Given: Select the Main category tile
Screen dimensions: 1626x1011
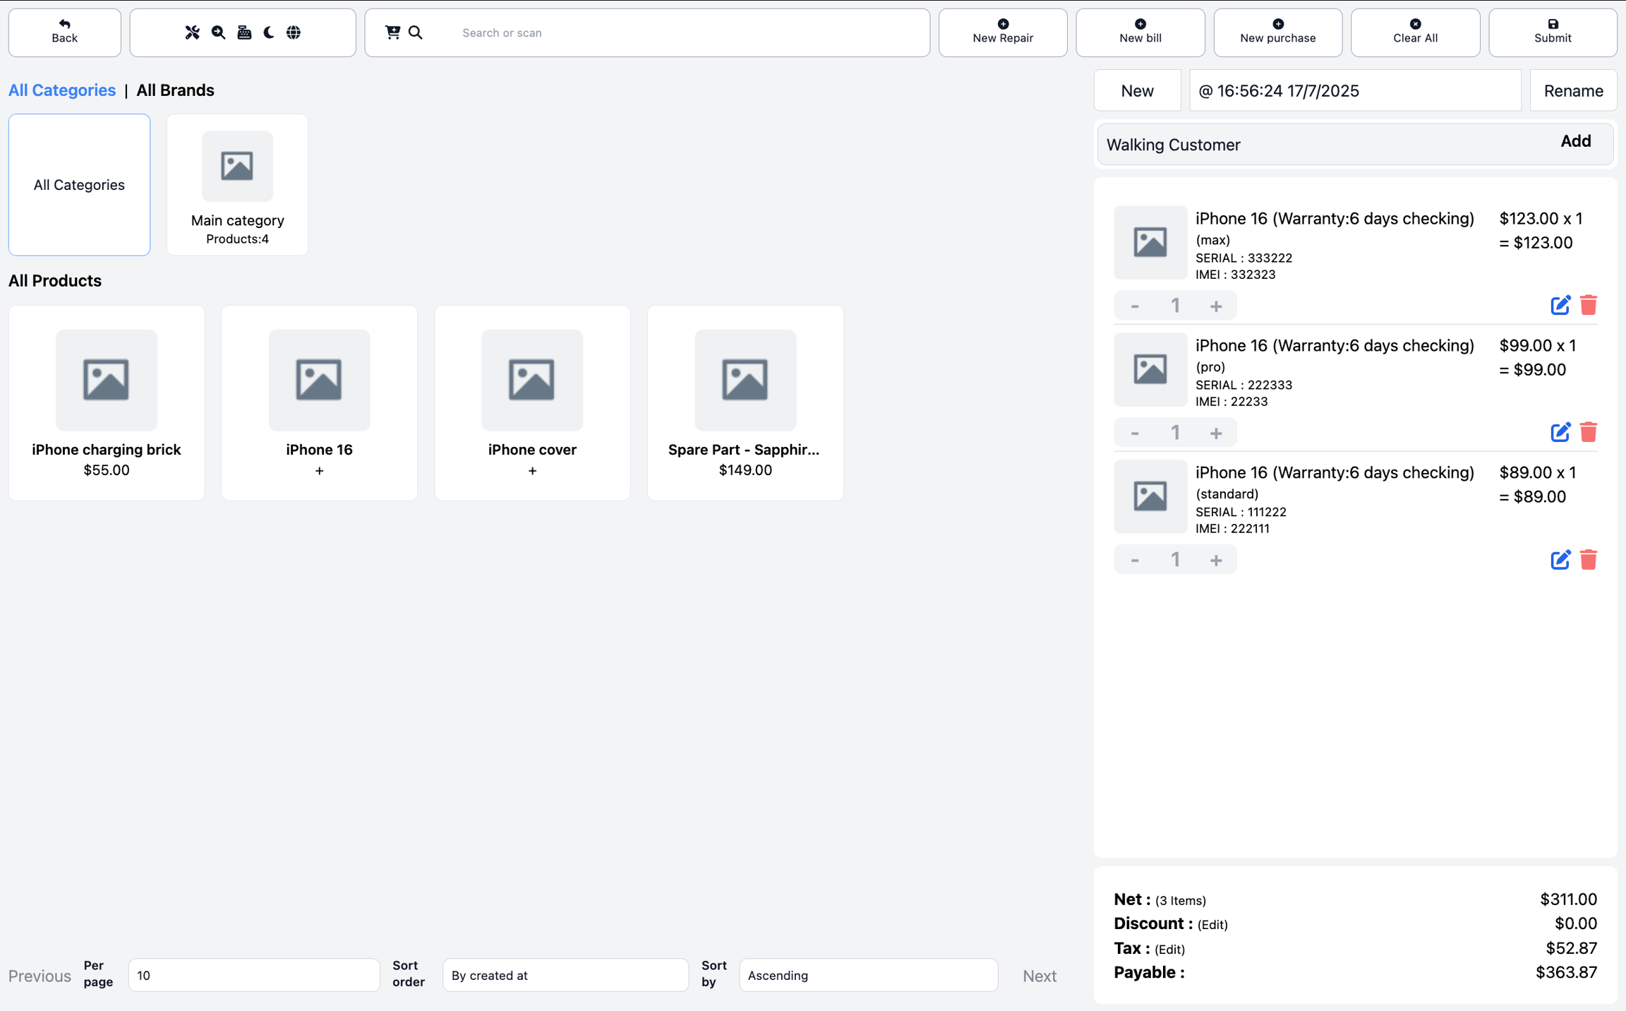Looking at the screenshot, I should click(x=237, y=185).
